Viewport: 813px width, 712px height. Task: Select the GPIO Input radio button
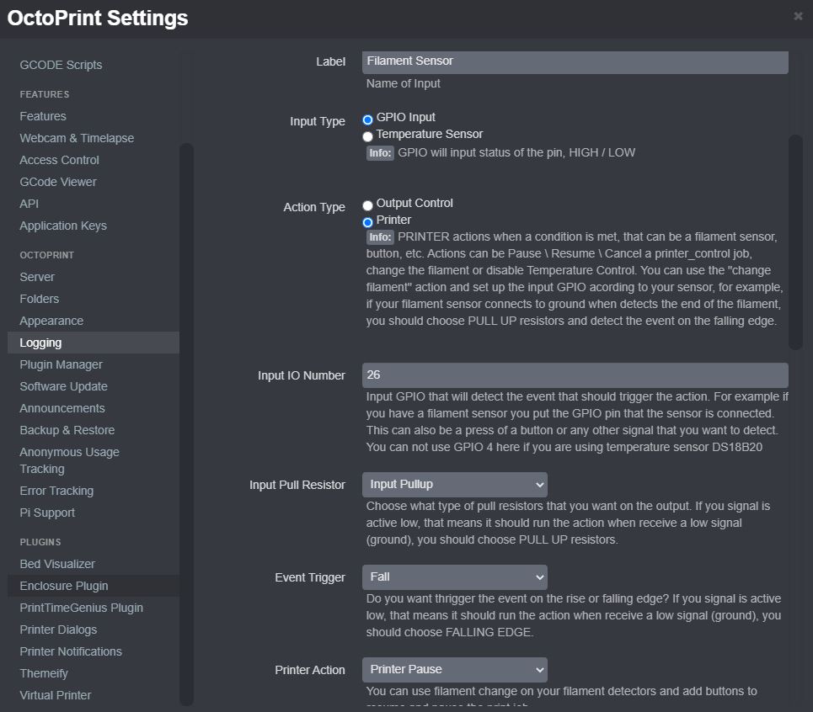[367, 120]
